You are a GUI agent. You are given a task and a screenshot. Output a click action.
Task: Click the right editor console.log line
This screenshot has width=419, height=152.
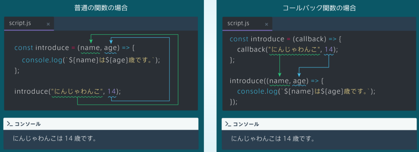[x=306, y=92]
